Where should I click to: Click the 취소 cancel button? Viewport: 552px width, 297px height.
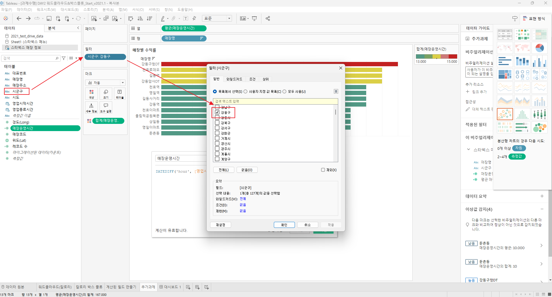coord(308,225)
